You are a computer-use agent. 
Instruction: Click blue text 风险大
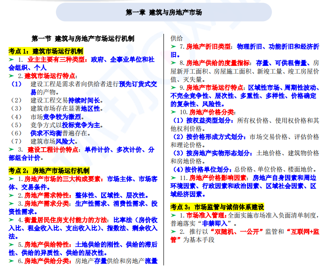(65, 141)
